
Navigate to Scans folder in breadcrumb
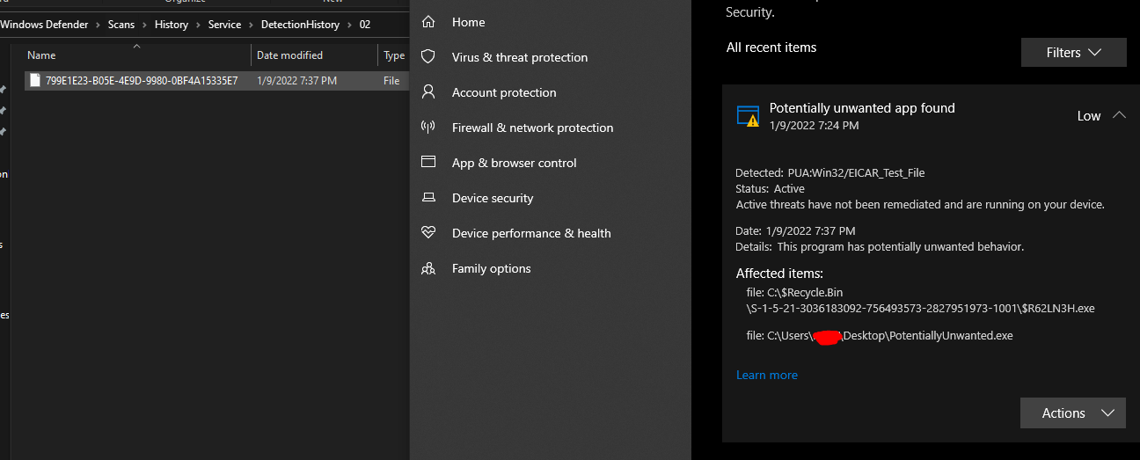click(121, 25)
